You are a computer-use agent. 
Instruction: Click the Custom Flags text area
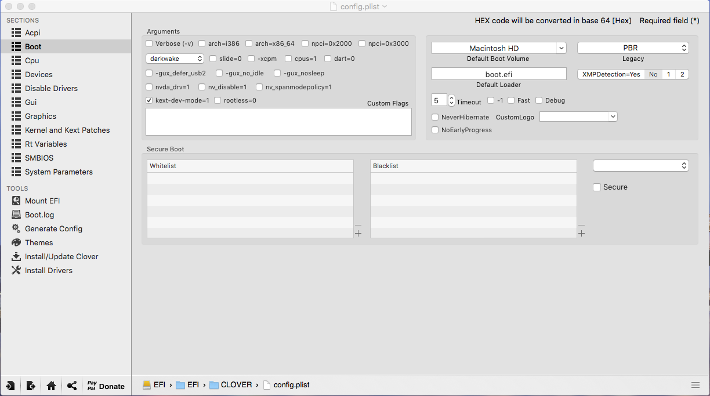(278, 122)
